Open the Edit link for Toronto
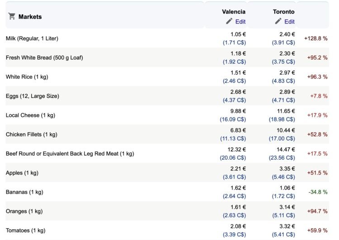 pyautogui.click(x=289, y=22)
